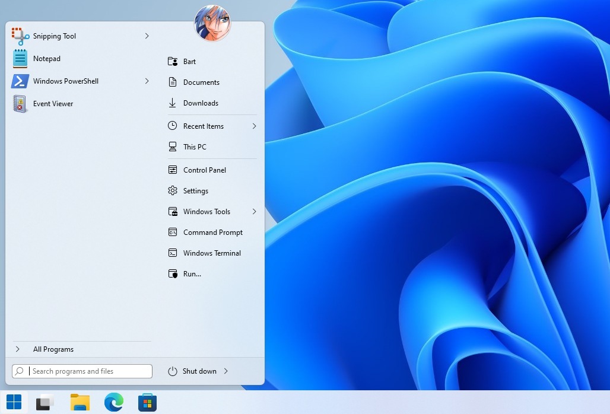
Task: Open Control Panel menu entry
Action: 204,170
